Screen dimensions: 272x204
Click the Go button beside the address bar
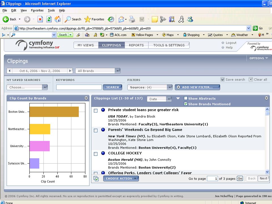[258, 28]
